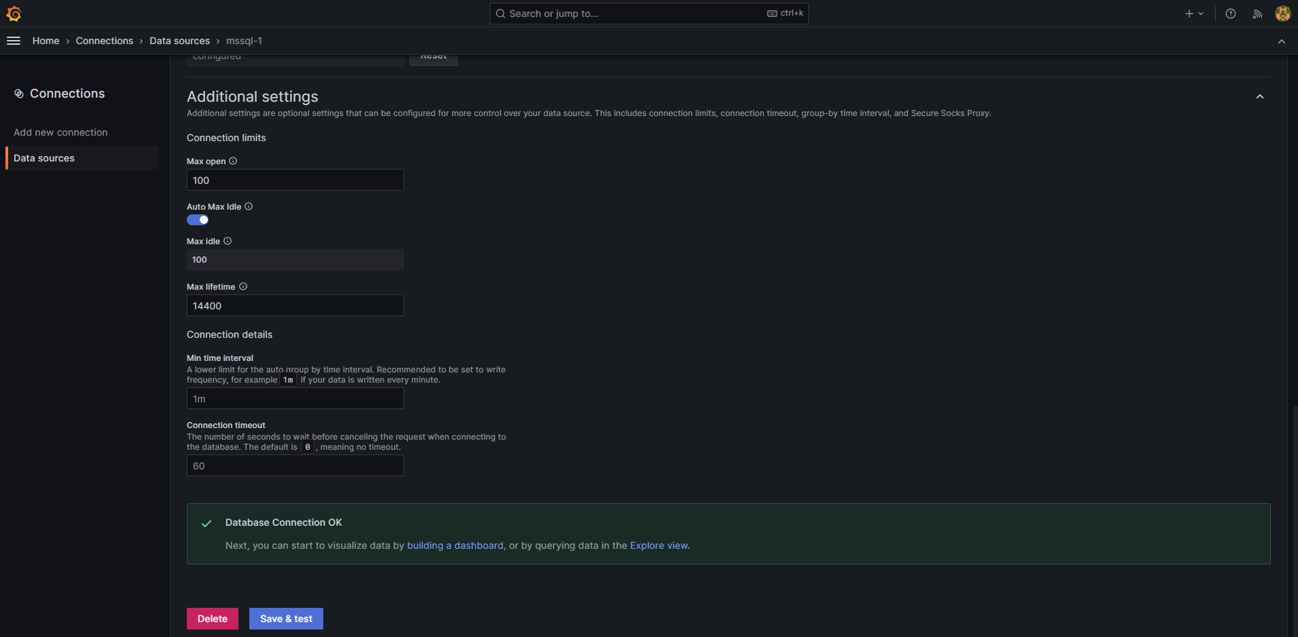Select Data sources in the sidebar
This screenshot has width=1298, height=637.
(x=44, y=158)
